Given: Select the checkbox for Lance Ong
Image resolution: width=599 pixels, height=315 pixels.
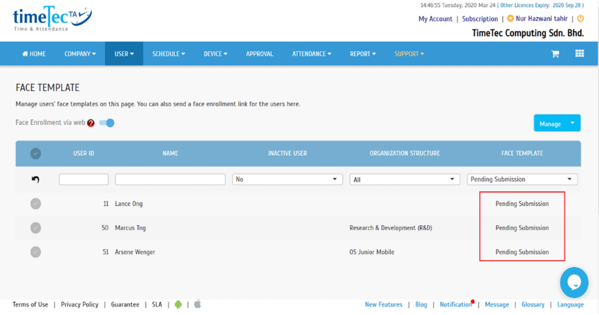Looking at the screenshot, I should coord(35,204).
